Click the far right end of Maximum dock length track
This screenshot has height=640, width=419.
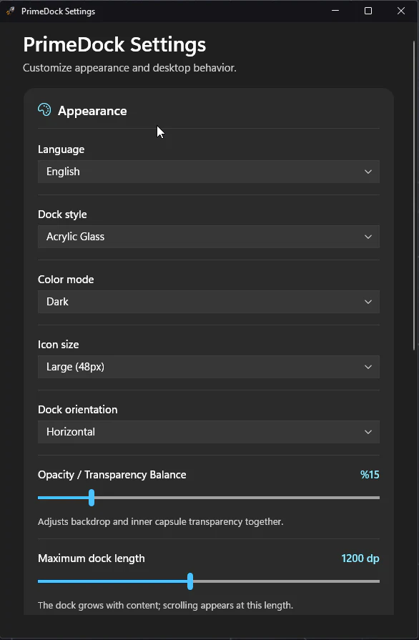pos(378,581)
